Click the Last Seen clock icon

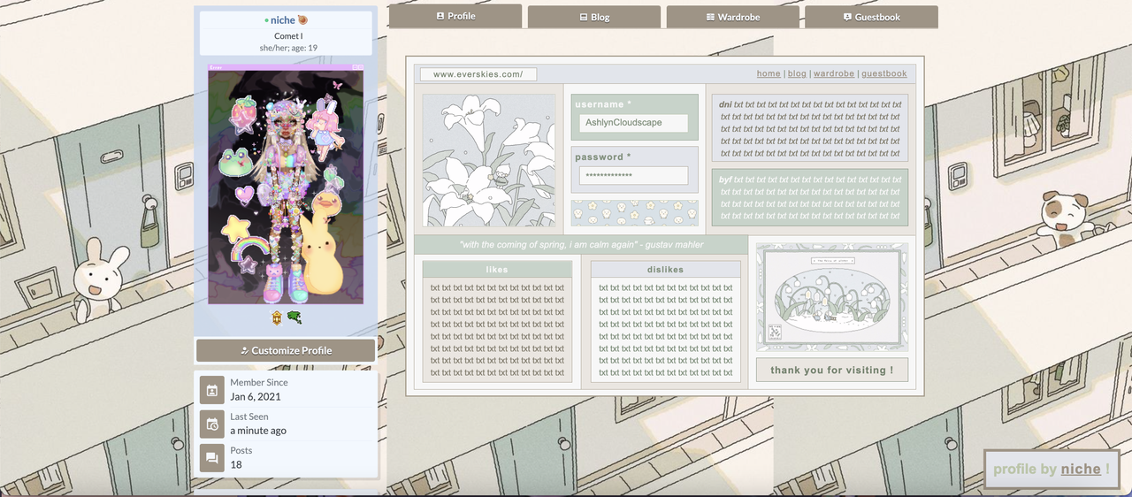click(212, 424)
